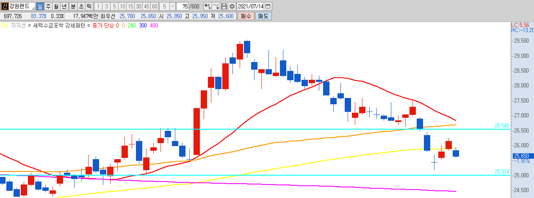
Task: Select the yearly (년) chart period
Action: pos(64,6)
